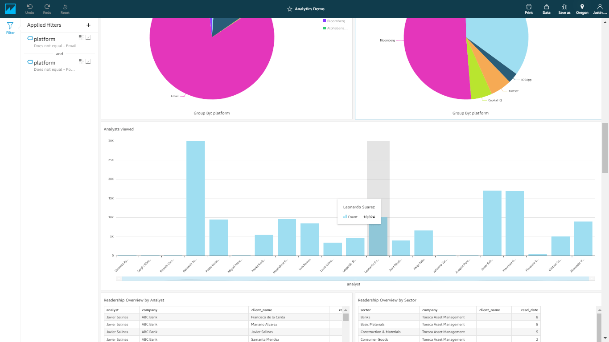609x342 pixels.
Task: Star the Analytics Demo dashboard as a favorite
Action: click(x=290, y=9)
